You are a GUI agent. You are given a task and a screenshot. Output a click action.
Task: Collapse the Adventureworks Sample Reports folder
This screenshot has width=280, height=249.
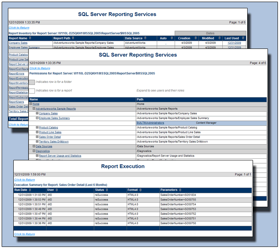34,109
